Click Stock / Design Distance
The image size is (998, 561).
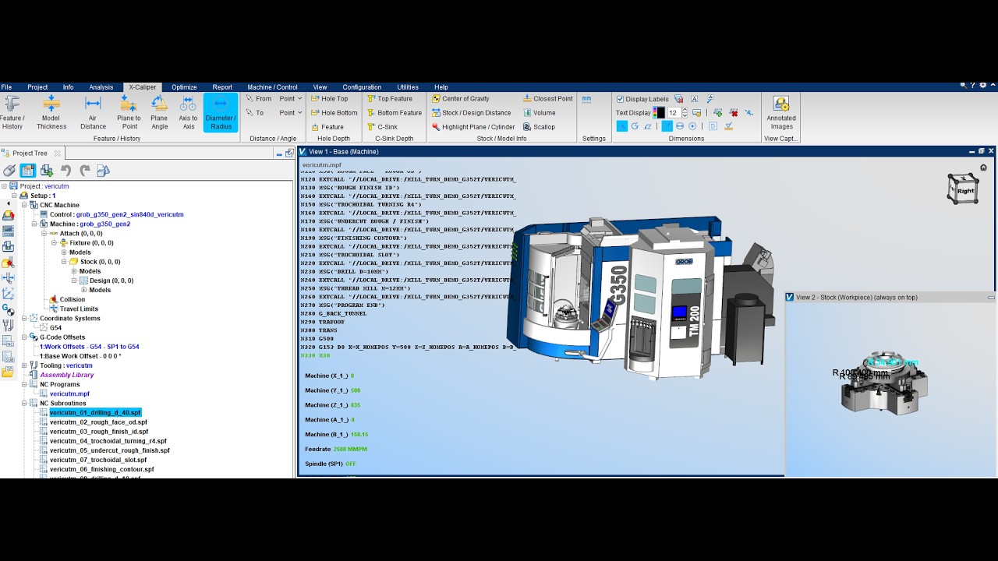[x=471, y=113]
